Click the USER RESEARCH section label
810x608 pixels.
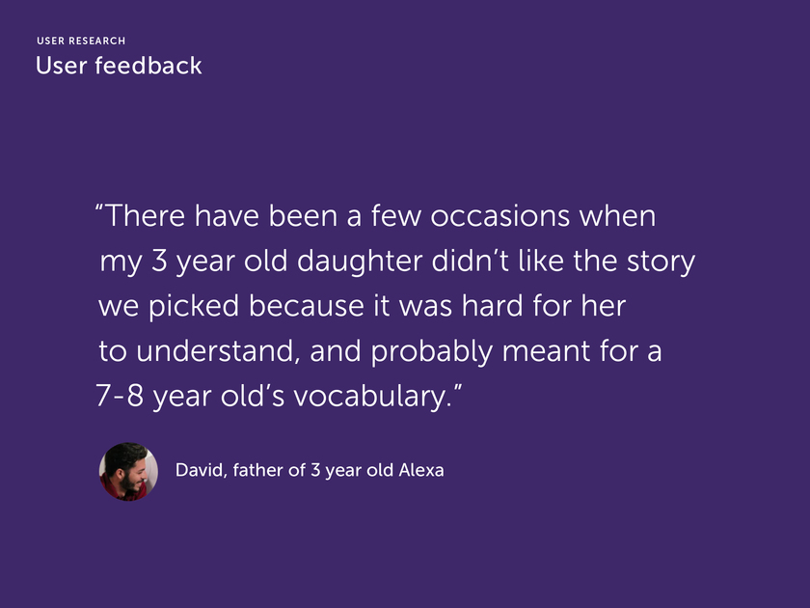(81, 41)
